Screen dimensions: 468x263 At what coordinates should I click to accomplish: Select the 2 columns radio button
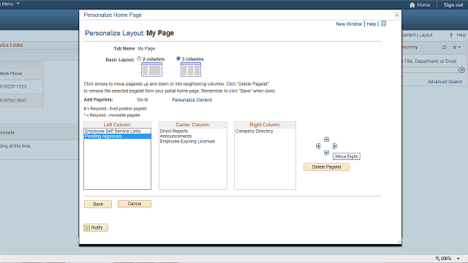click(140, 58)
